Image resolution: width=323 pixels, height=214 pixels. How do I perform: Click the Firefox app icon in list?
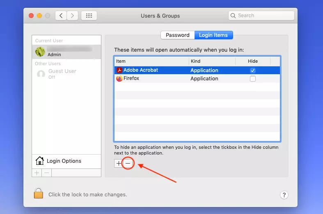[119, 78]
